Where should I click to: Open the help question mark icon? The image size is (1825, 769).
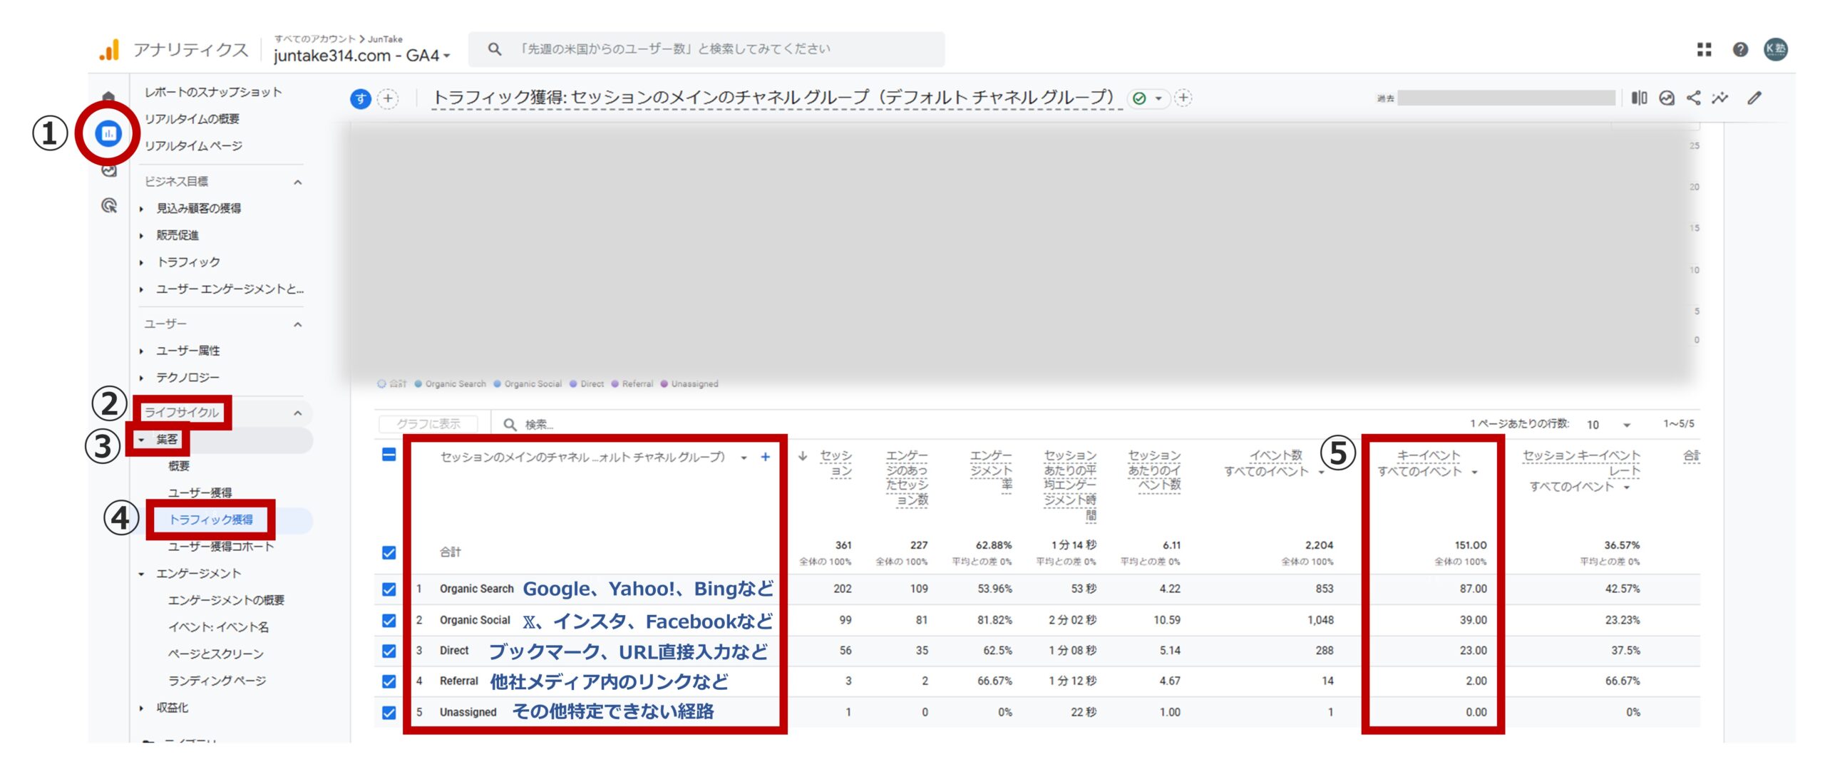point(1740,49)
